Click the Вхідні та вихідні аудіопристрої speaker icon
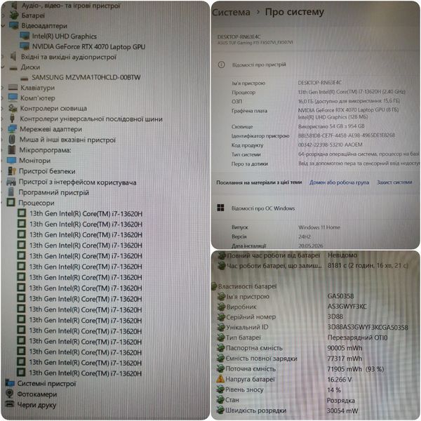 (13, 57)
